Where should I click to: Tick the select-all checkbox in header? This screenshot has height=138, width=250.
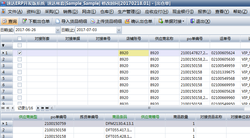[x=20, y=38]
